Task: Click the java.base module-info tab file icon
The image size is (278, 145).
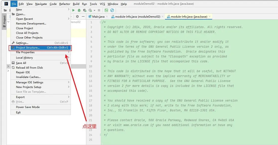Action: click(x=169, y=17)
